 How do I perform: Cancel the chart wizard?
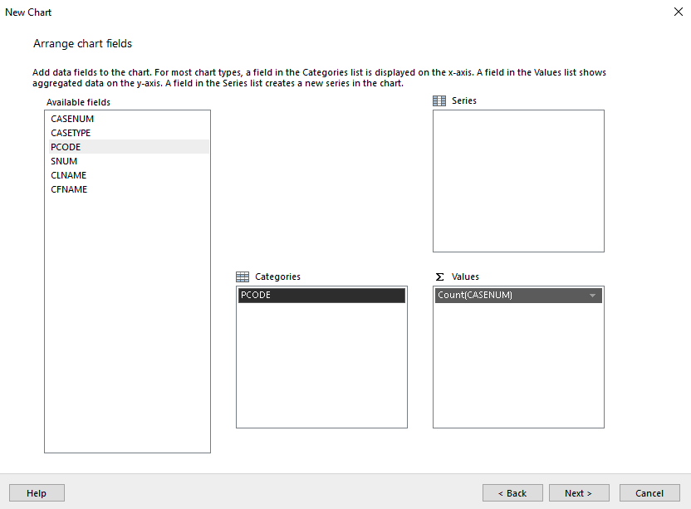click(x=649, y=493)
